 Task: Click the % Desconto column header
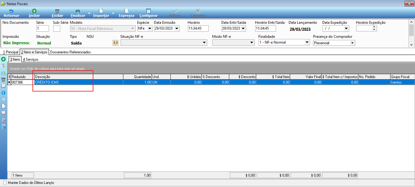tap(215, 77)
